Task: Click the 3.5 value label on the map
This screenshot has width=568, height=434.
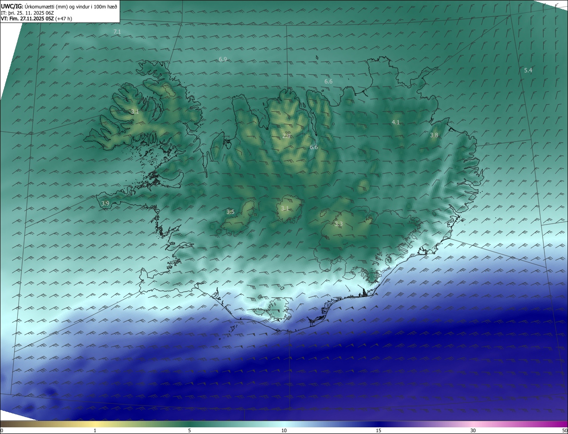Action: [230, 212]
